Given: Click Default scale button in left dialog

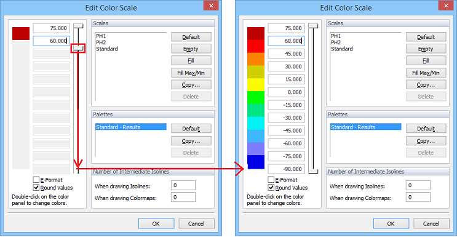Looking at the screenshot, I should tap(191, 37).
